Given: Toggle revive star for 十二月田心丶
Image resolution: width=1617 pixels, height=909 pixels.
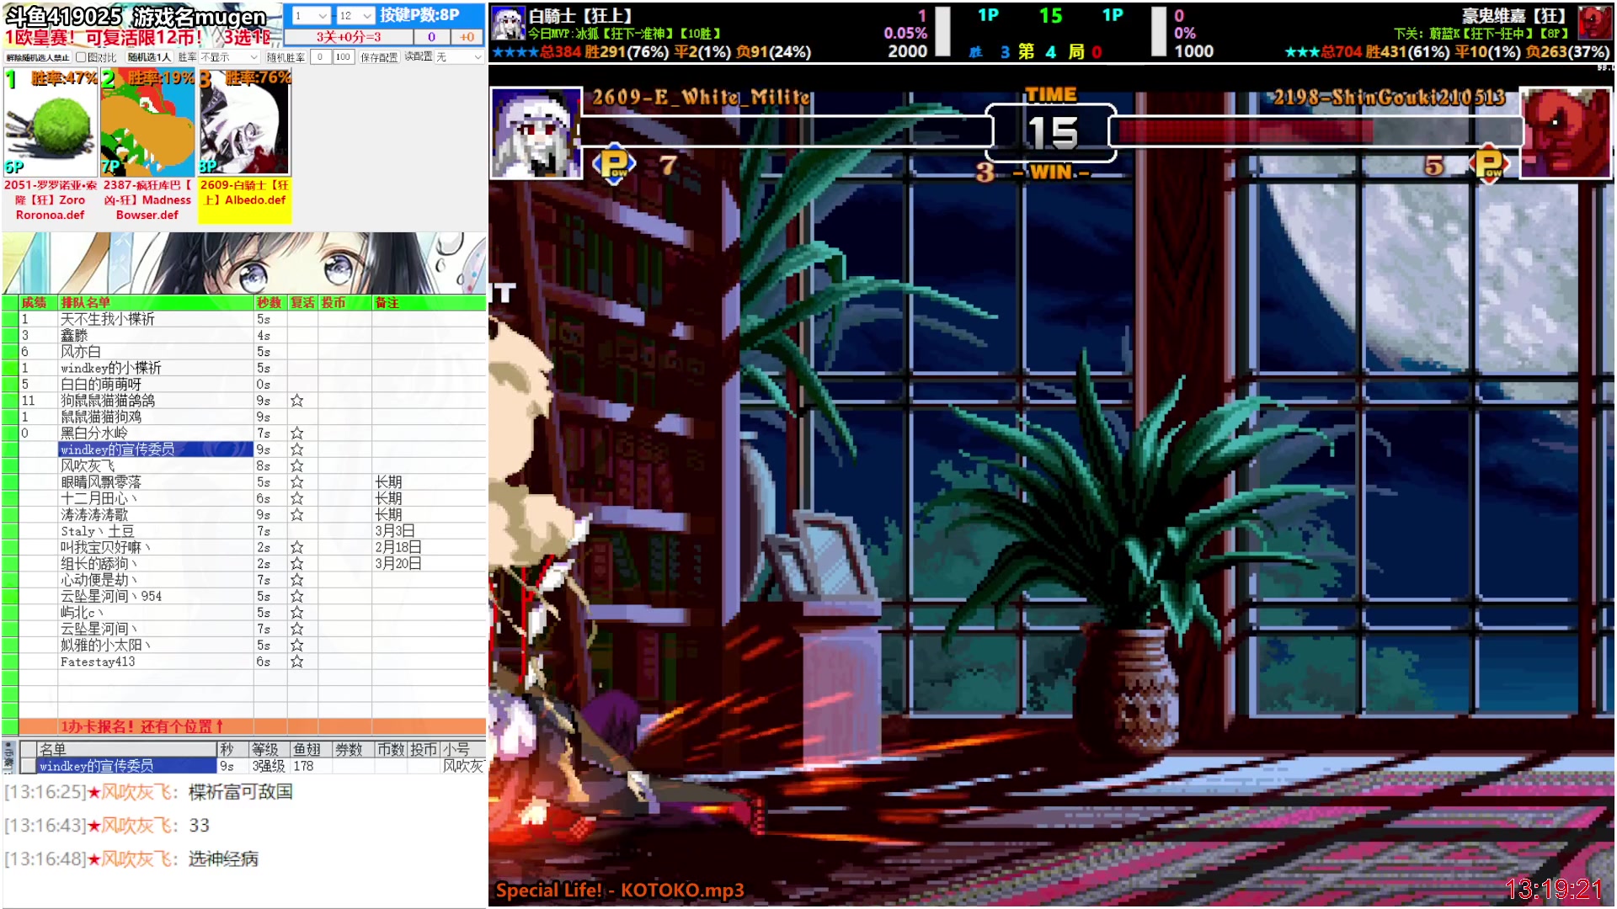Looking at the screenshot, I should pyautogui.click(x=296, y=498).
